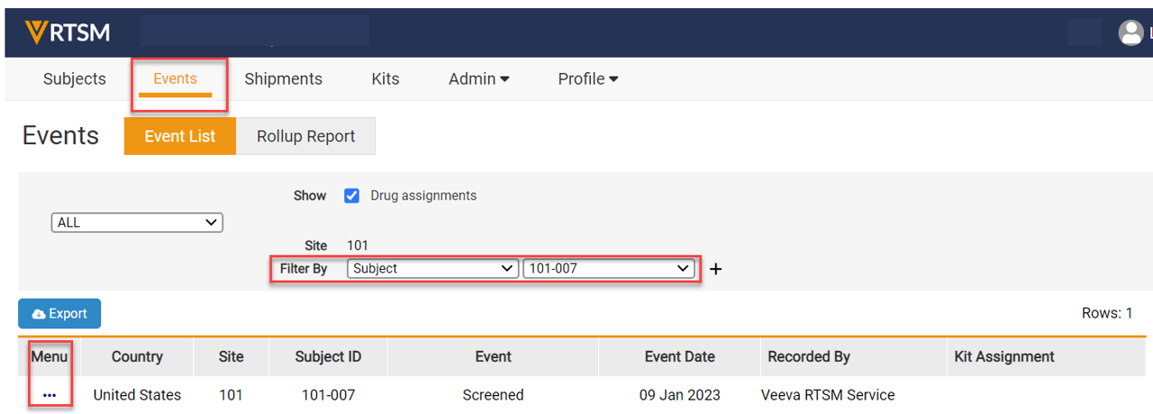Sort by the Event Date column header
Screen dimensions: 1153x414
tap(679, 356)
